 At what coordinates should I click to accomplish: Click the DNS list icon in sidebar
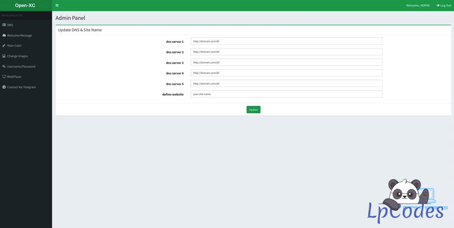coord(4,25)
